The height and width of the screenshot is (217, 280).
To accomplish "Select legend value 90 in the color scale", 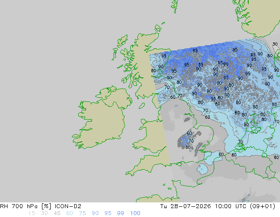I will coord(95,213).
